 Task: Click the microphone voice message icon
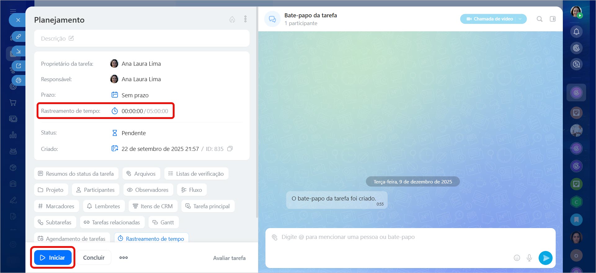tap(529, 258)
